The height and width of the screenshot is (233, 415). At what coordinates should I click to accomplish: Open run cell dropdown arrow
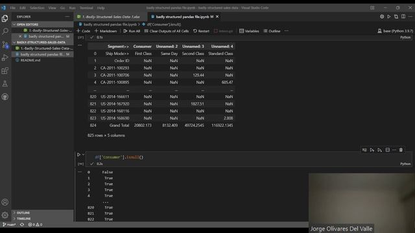coord(83,155)
